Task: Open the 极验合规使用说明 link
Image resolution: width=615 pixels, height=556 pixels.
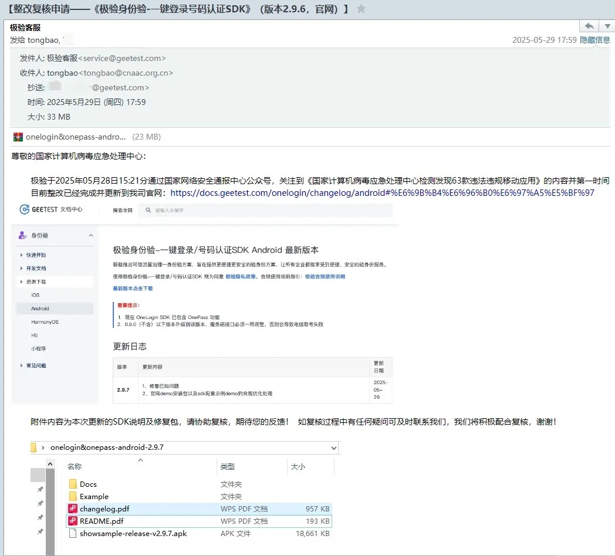Action: (x=325, y=276)
